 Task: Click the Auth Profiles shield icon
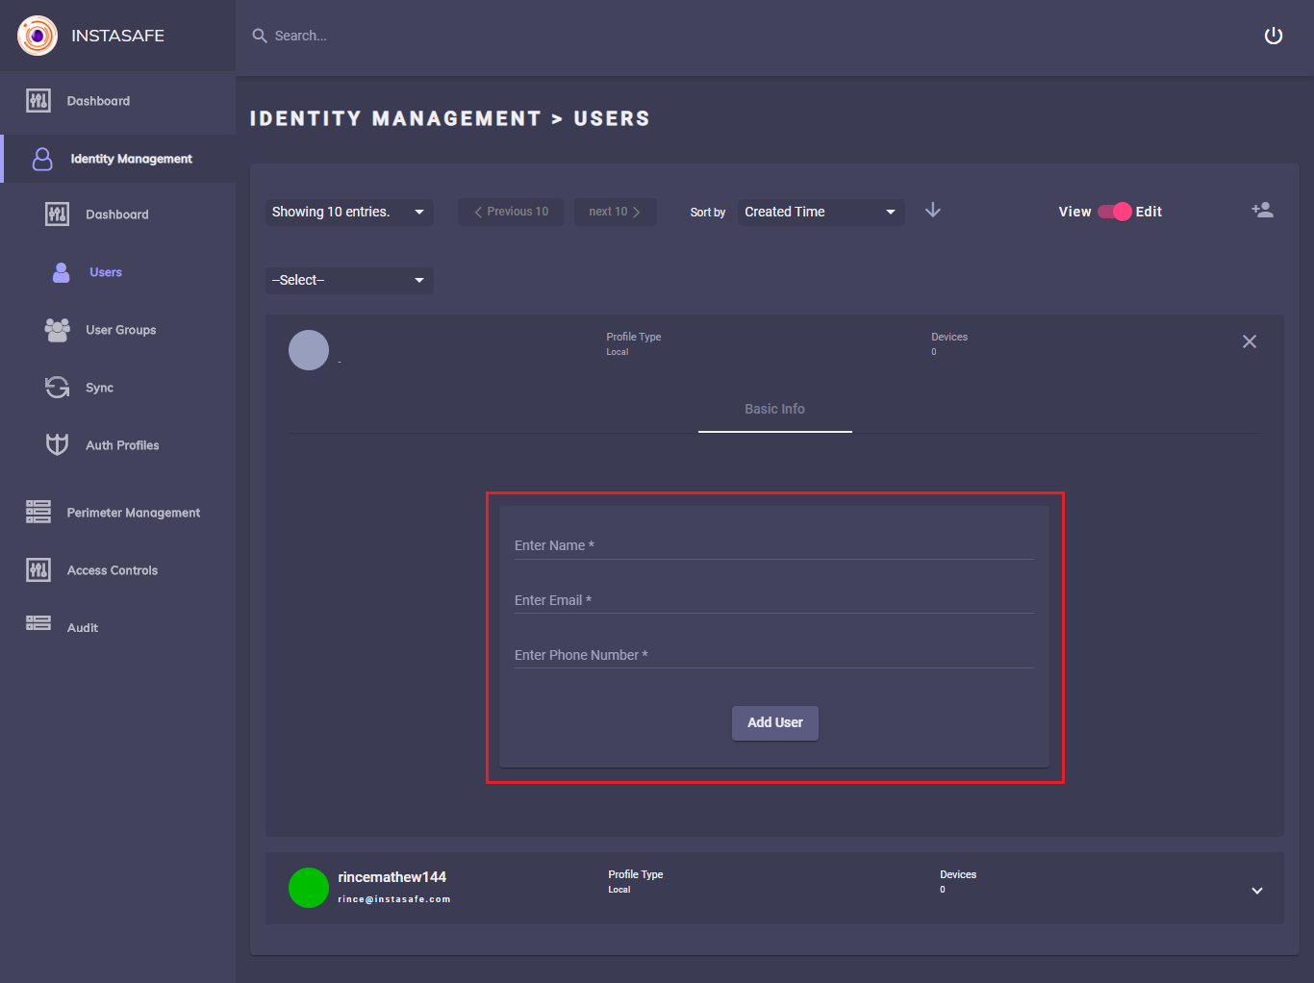coord(58,444)
